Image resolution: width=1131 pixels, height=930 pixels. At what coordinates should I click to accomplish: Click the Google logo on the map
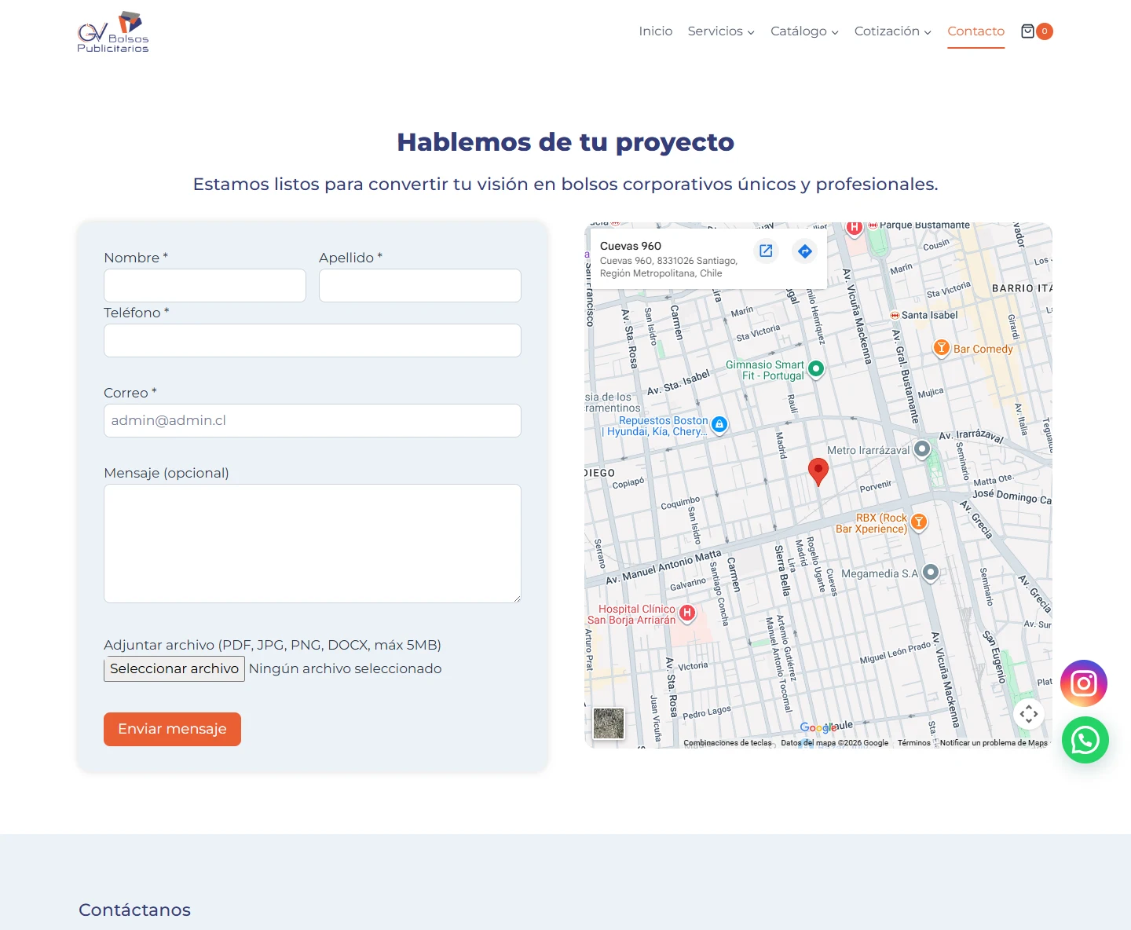click(x=818, y=727)
